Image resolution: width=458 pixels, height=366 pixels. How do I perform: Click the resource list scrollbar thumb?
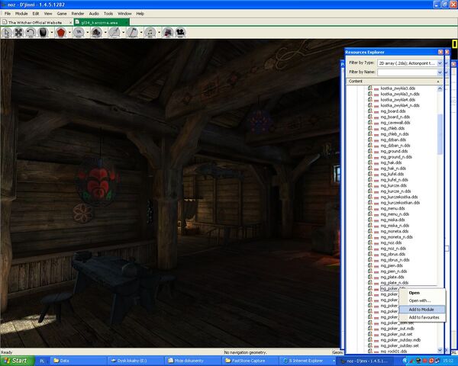coord(440,133)
